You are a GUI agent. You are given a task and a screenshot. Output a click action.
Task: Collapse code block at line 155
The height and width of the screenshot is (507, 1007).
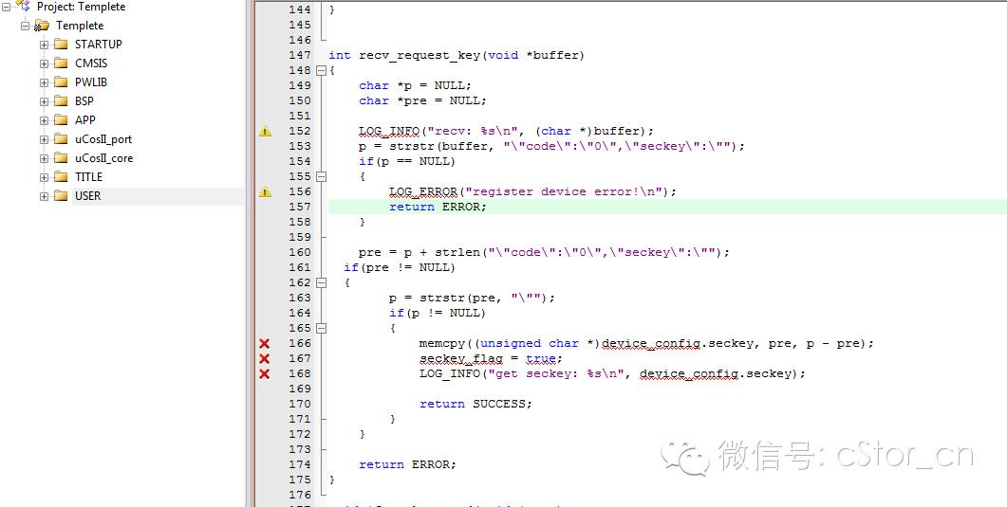[x=322, y=176]
